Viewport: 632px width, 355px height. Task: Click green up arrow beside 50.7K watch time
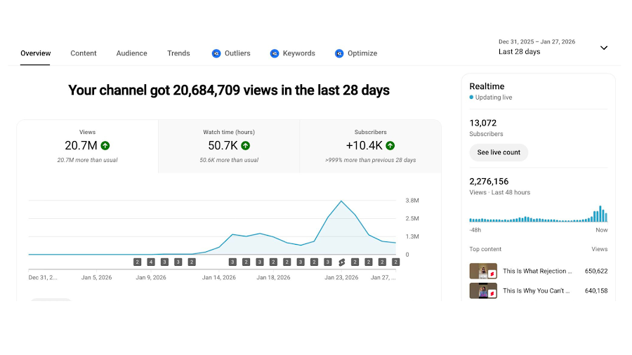[x=246, y=146]
